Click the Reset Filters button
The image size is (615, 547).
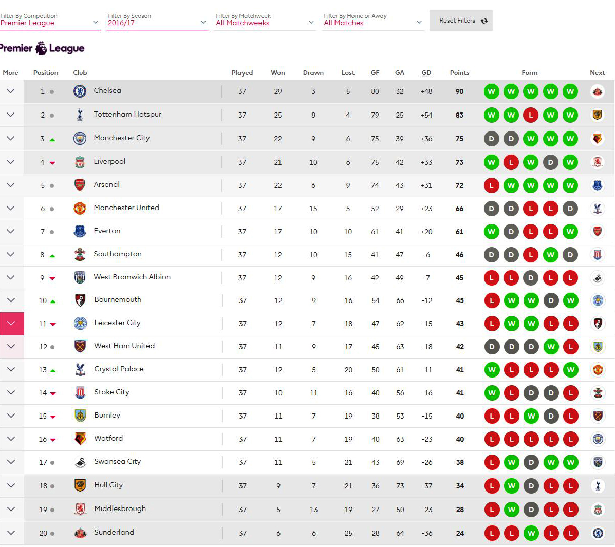click(x=461, y=21)
